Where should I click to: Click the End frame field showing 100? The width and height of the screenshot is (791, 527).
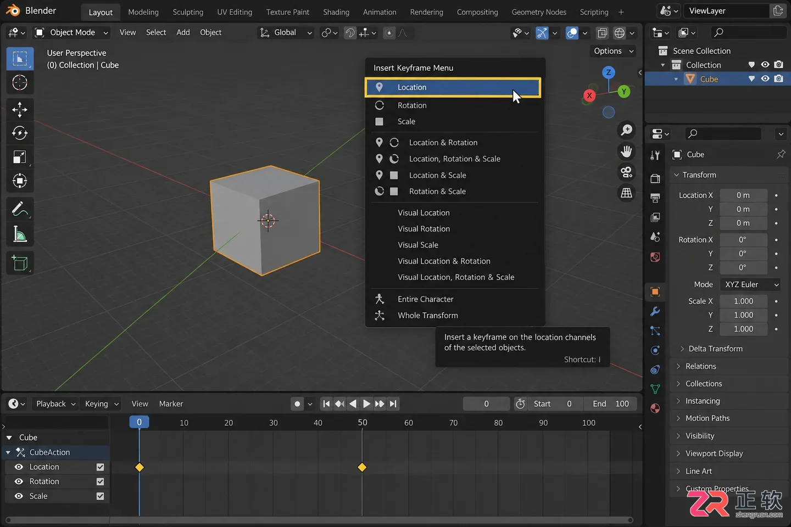610,404
